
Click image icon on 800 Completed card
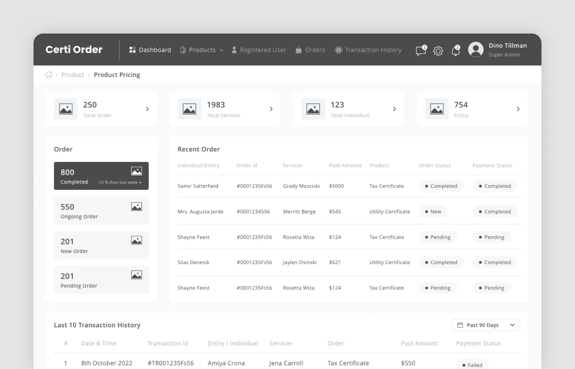click(137, 171)
